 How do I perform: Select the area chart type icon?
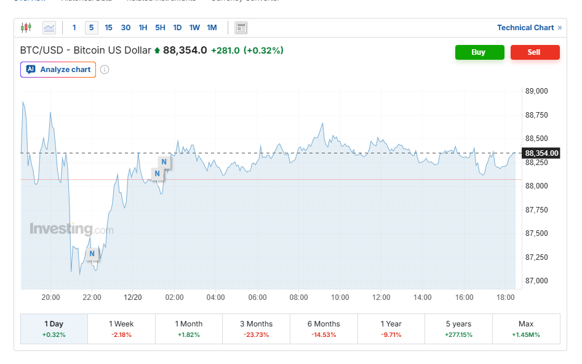(49, 28)
